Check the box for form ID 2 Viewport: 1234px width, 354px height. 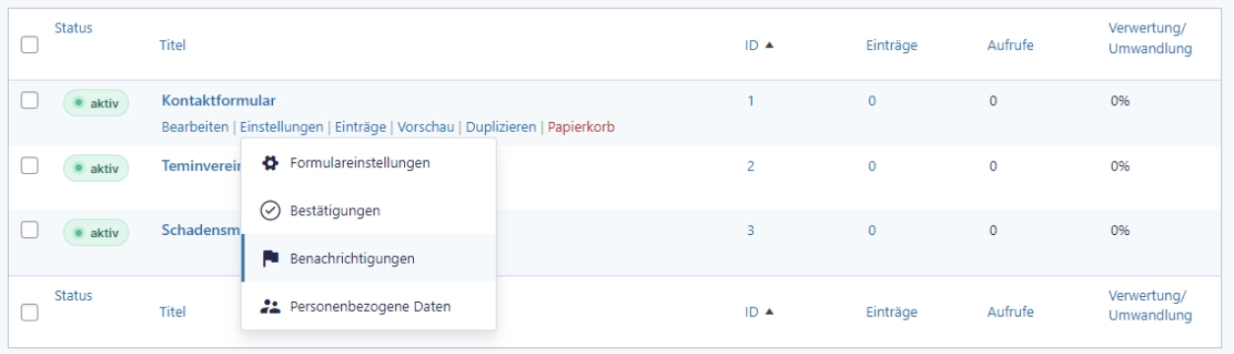click(x=30, y=165)
